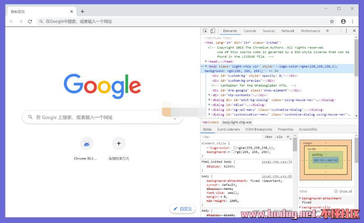Toggle the .cls element classes panel
Screen dimensions: 364x223
tap(279, 137)
